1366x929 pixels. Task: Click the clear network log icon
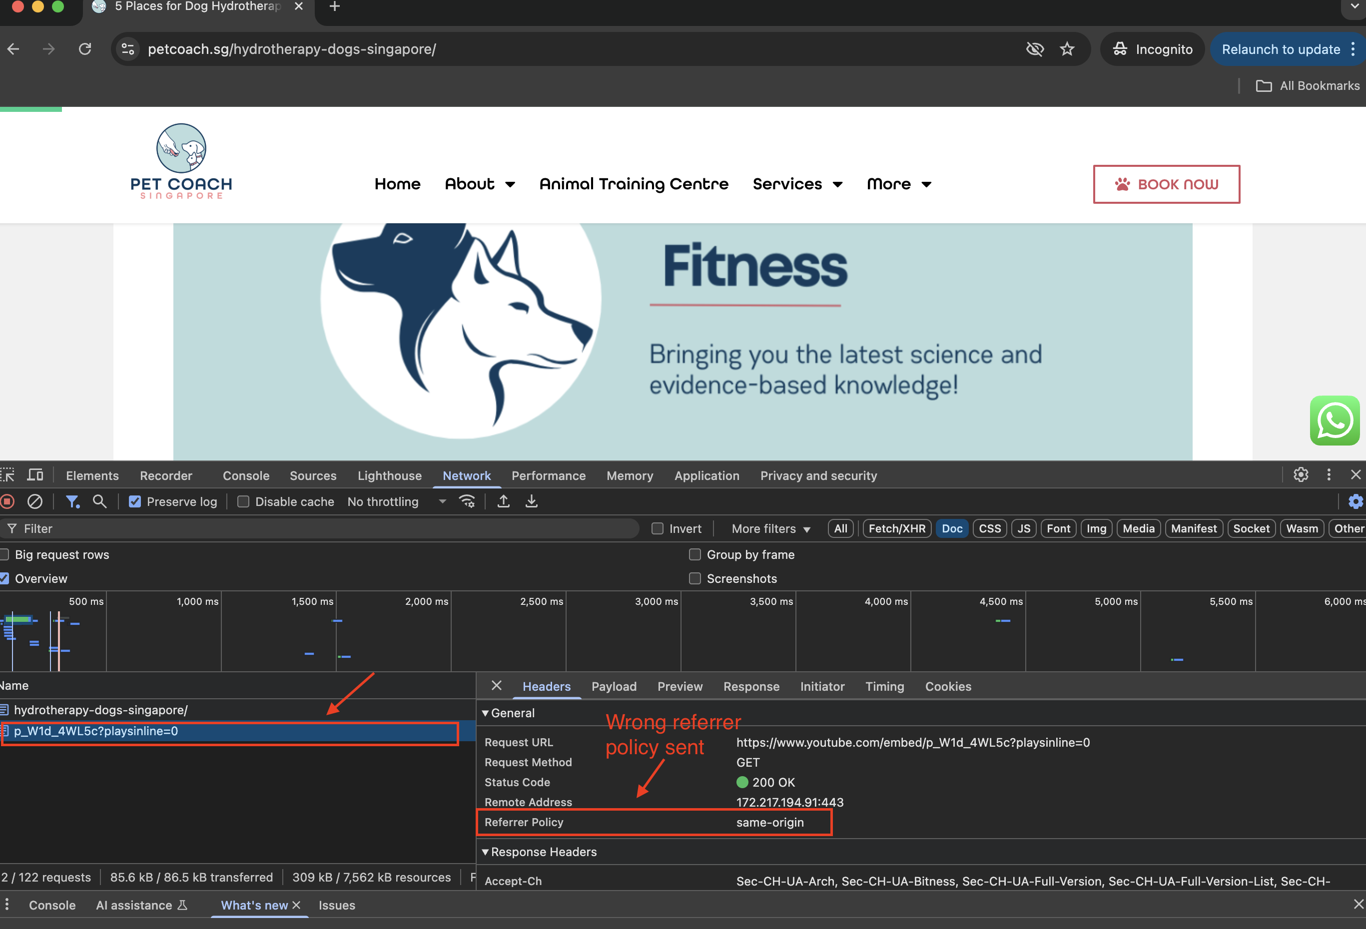click(x=34, y=501)
